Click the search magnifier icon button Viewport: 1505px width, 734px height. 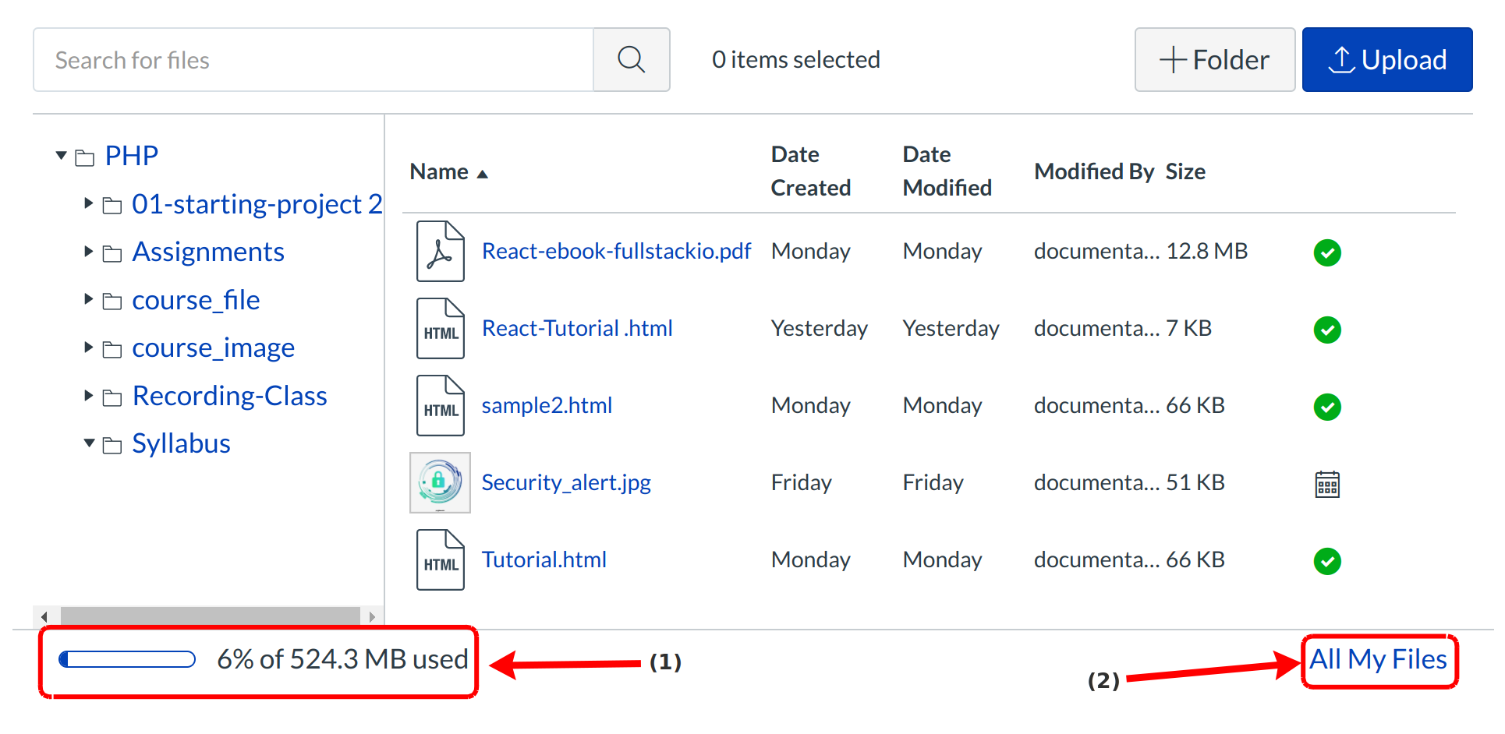(631, 60)
